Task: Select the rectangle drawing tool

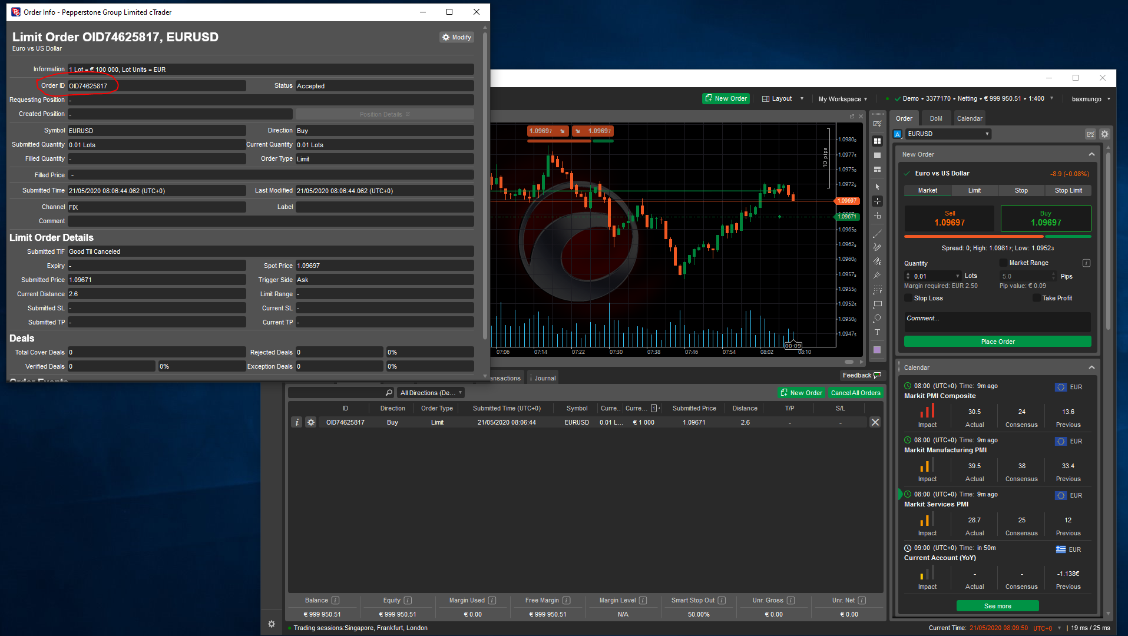Action: coord(877,304)
